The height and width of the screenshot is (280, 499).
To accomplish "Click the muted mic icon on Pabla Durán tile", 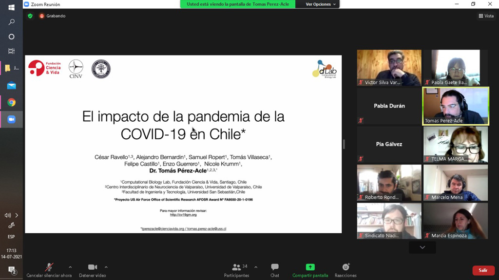I will coord(361,121).
